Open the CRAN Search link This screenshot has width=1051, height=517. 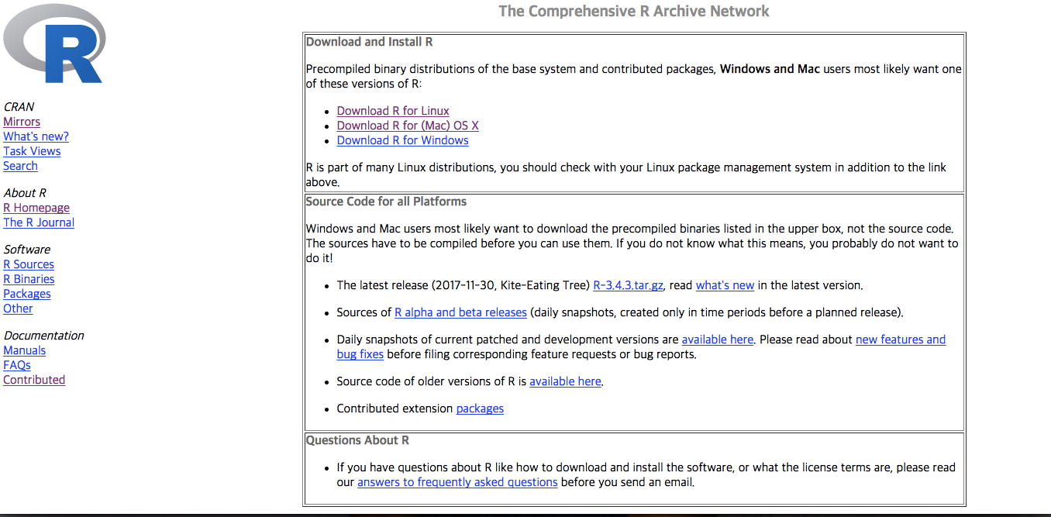point(20,166)
